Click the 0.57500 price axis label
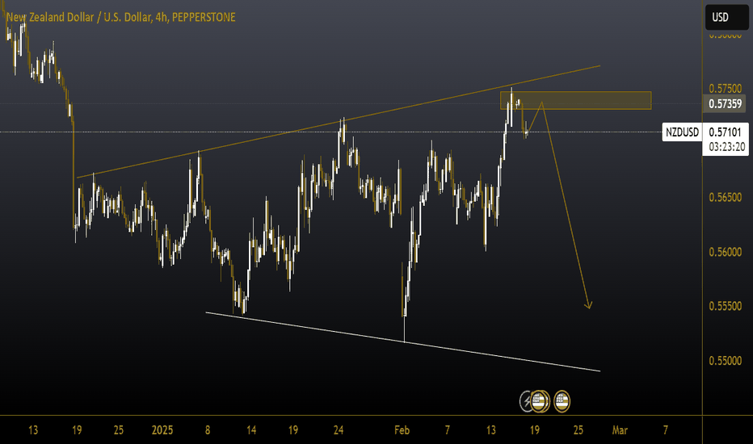753x444 pixels. [726, 88]
